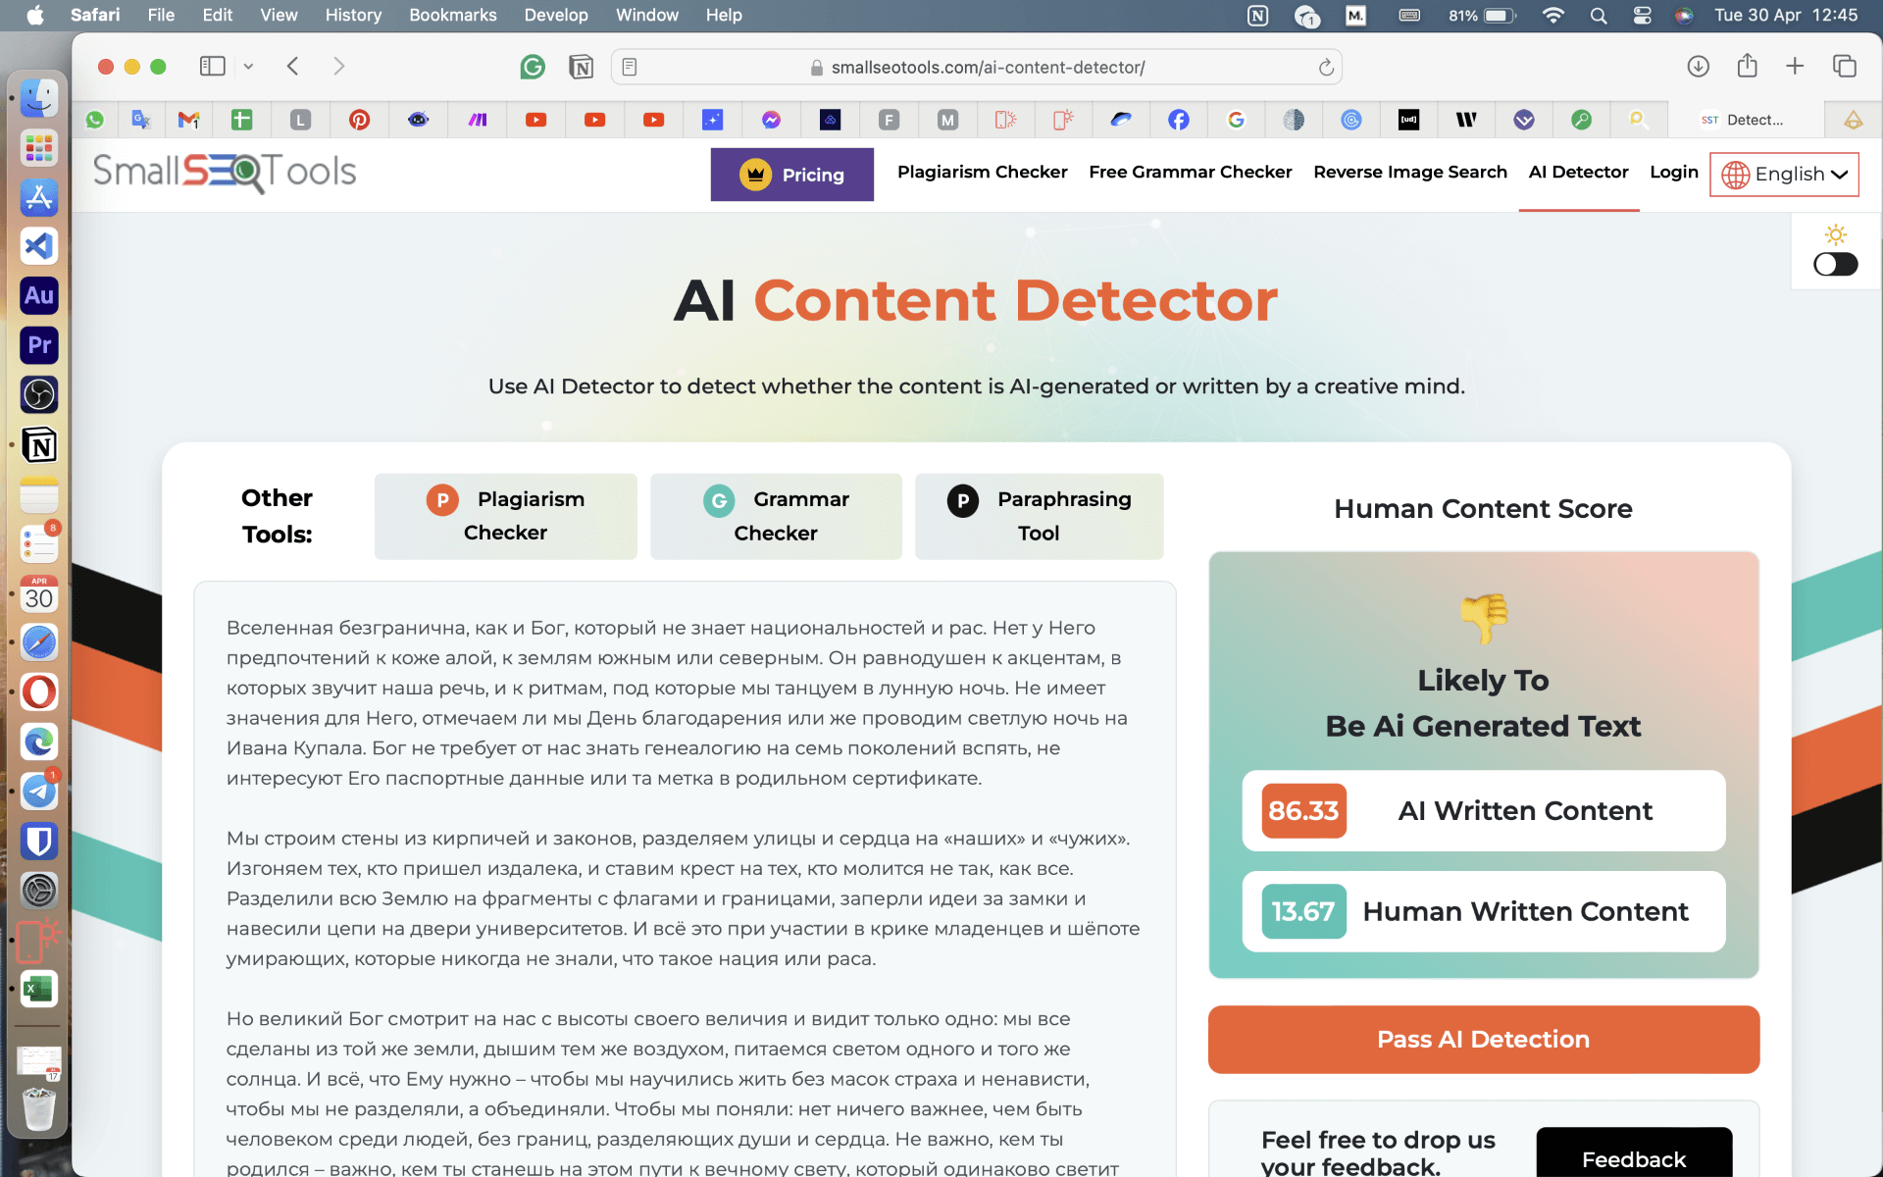Open Safari downloads icon
This screenshot has width=1883, height=1177.
(1699, 66)
